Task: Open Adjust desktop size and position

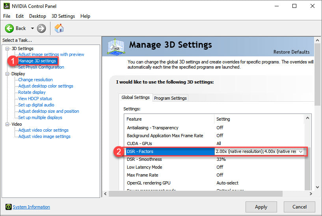Action: [48, 111]
